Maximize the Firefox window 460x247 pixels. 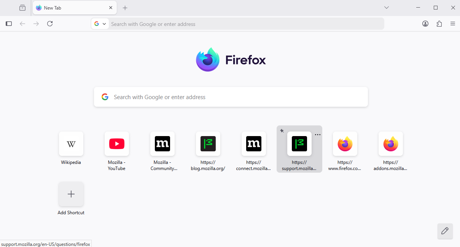point(436,8)
